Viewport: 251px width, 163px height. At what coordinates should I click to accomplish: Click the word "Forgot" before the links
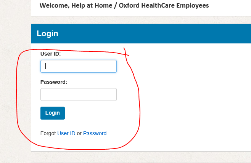pos(48,133)
